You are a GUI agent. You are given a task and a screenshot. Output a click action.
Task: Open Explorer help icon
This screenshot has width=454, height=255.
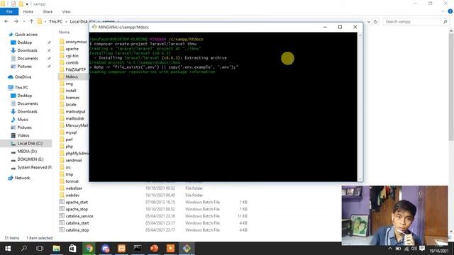tap(450, 11)
